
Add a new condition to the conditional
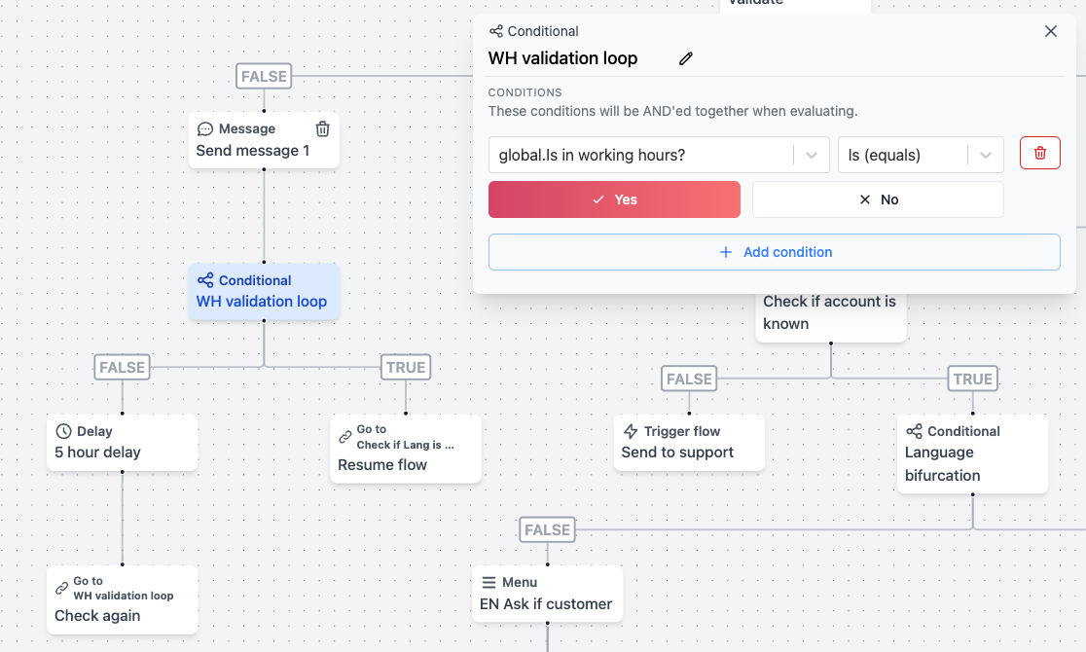pos(775,251)
